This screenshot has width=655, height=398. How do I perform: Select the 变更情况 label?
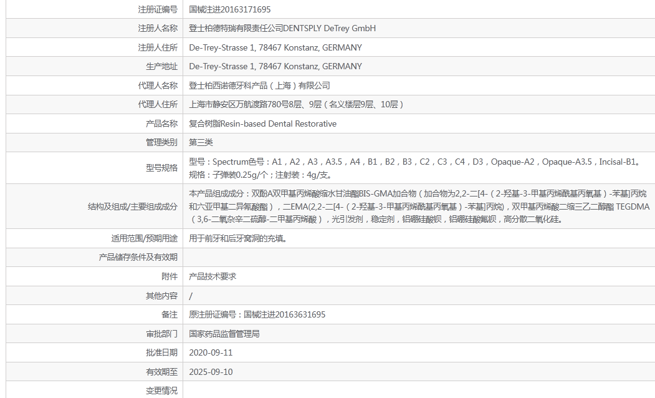point(161,391)
